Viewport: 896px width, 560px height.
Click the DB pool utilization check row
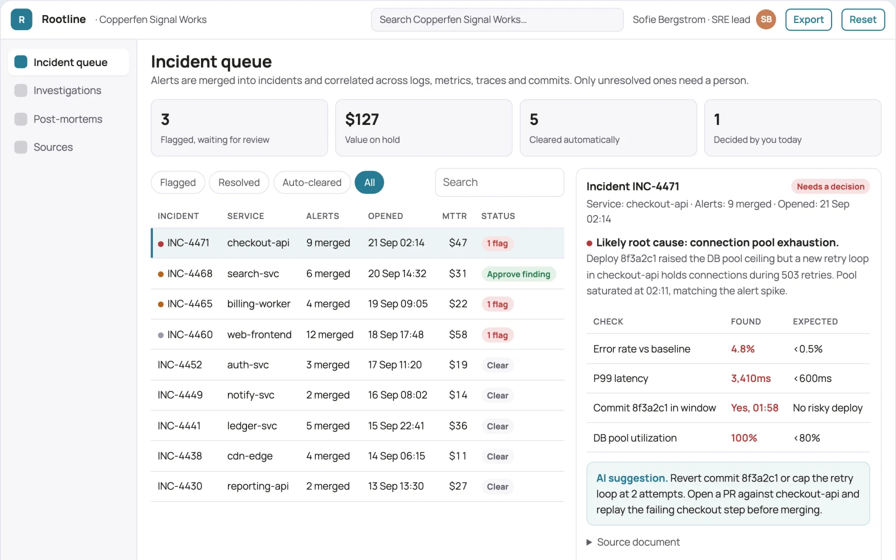point(728,438)
